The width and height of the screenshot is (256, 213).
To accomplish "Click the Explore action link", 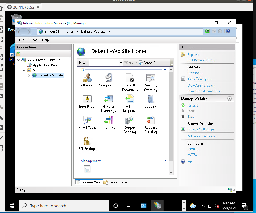I will 193,55.
